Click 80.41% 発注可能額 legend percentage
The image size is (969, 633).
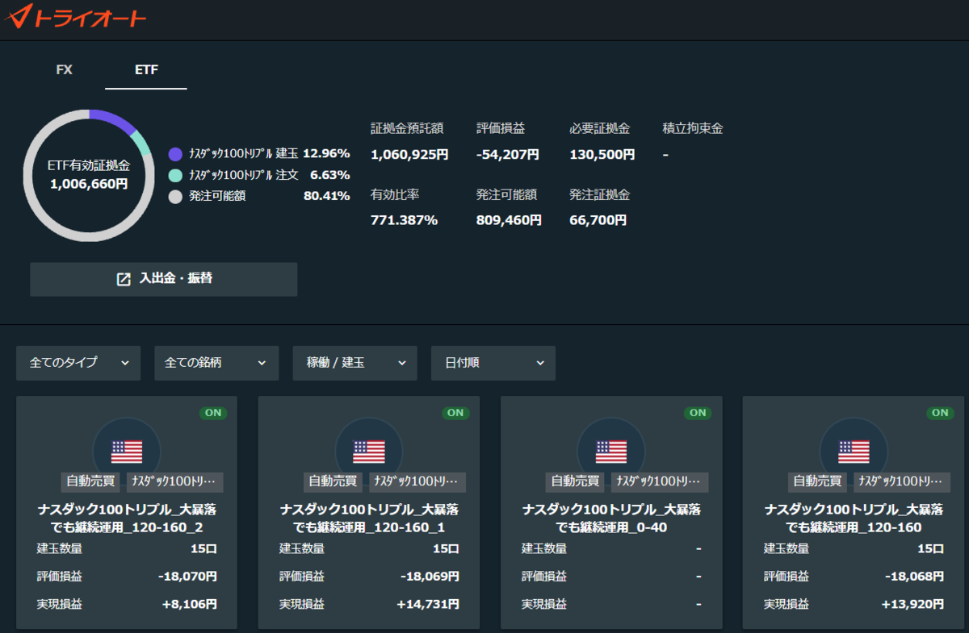click(x=326, y=196)
